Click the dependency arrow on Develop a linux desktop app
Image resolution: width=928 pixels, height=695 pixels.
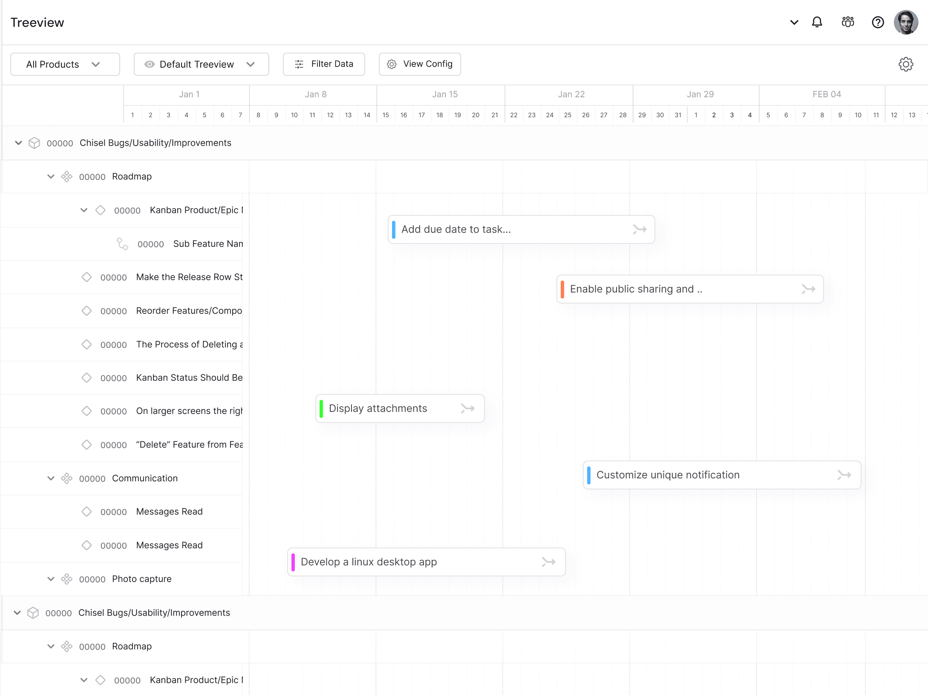[x=548, y=562]
